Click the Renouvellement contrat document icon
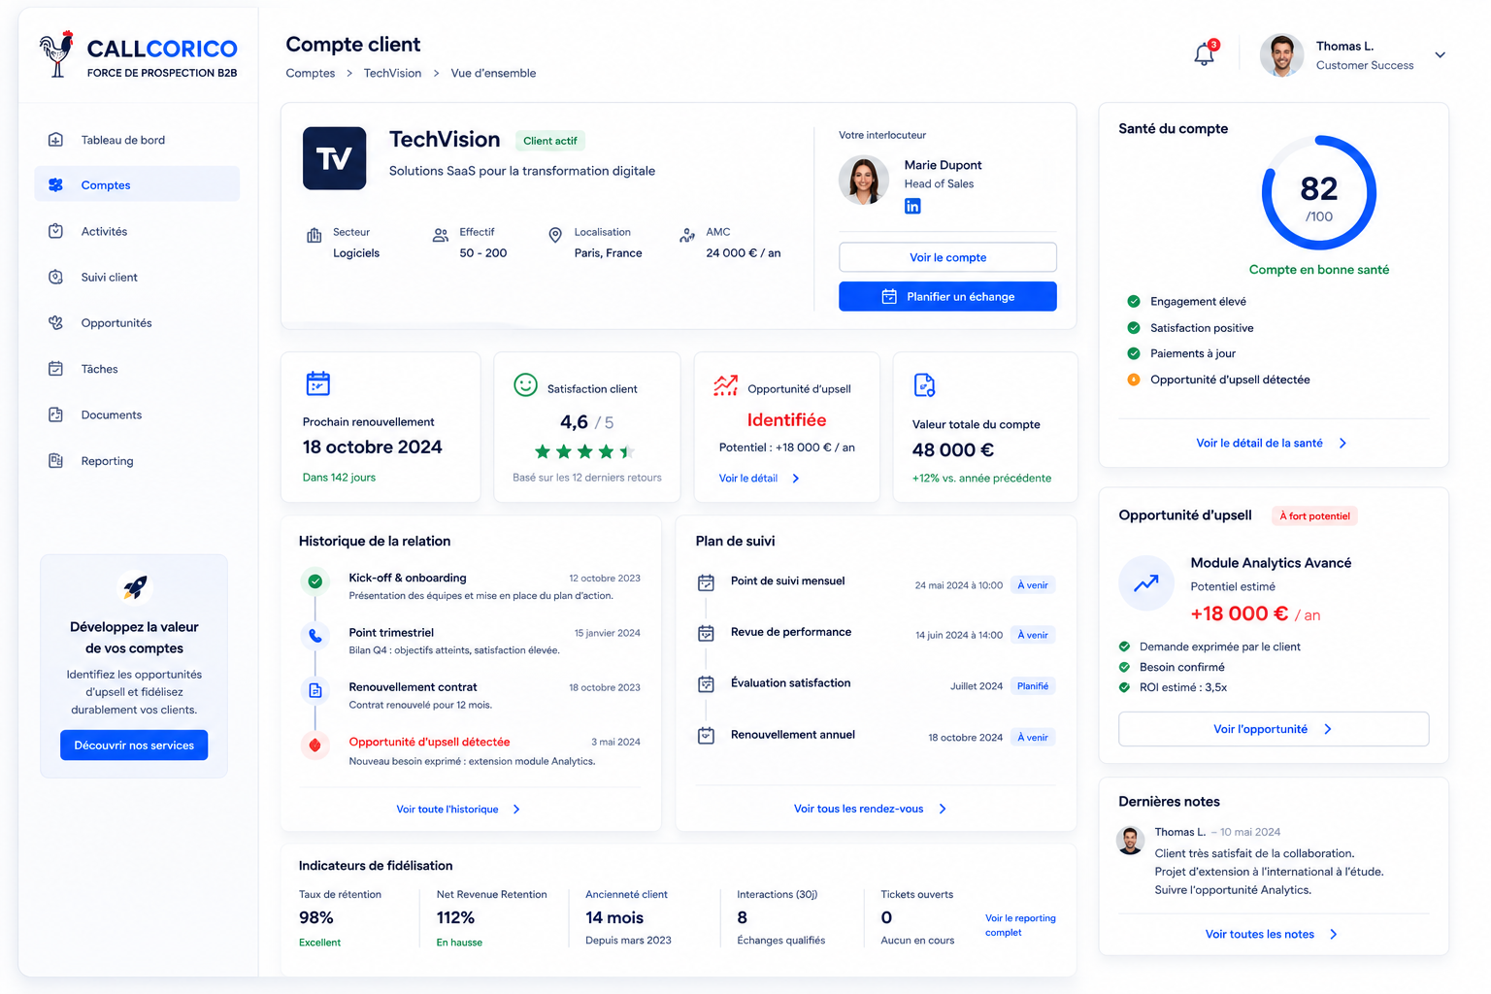 (315, 690)
